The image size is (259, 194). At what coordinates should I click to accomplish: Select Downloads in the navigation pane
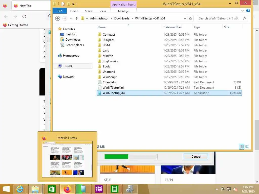73,40
